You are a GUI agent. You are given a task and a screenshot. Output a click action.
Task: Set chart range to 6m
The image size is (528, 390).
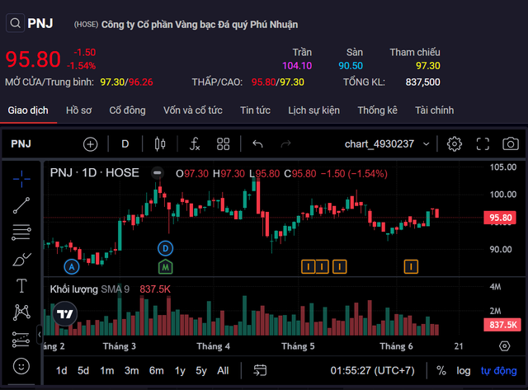coord(156,370)
